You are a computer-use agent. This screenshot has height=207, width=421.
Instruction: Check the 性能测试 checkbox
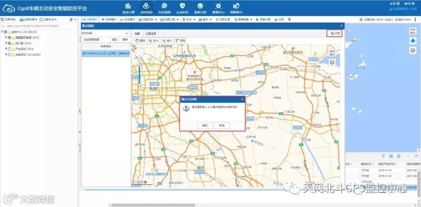10,54
